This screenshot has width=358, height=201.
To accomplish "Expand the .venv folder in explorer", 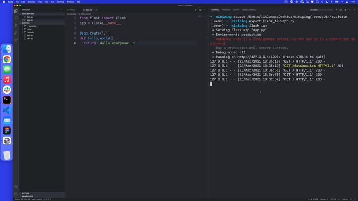I will pos(29,29).
